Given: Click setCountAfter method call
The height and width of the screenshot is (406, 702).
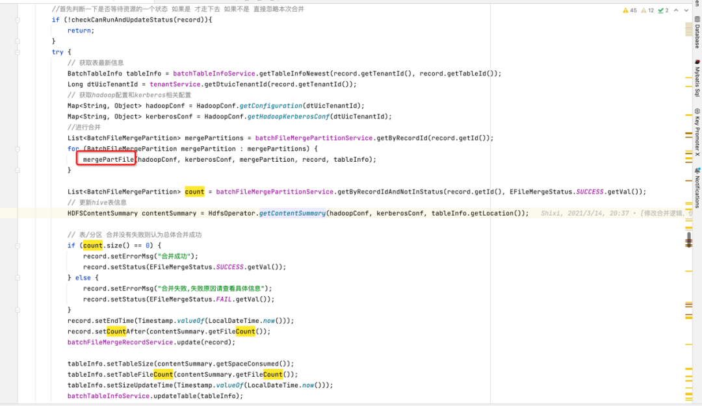Looking at the screenshot, I should [x=120, y=331].
